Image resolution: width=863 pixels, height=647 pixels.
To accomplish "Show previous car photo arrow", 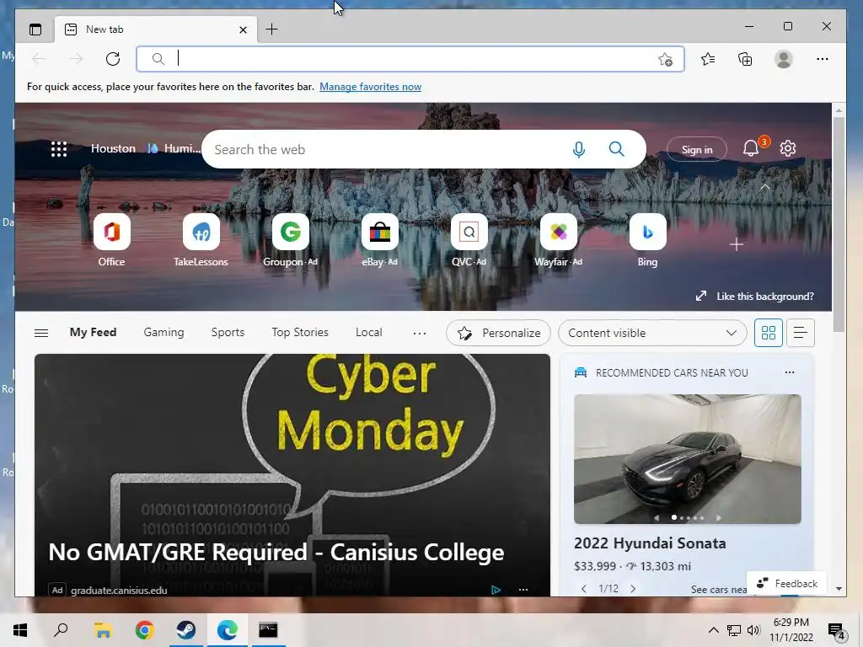I will [657, 518].
